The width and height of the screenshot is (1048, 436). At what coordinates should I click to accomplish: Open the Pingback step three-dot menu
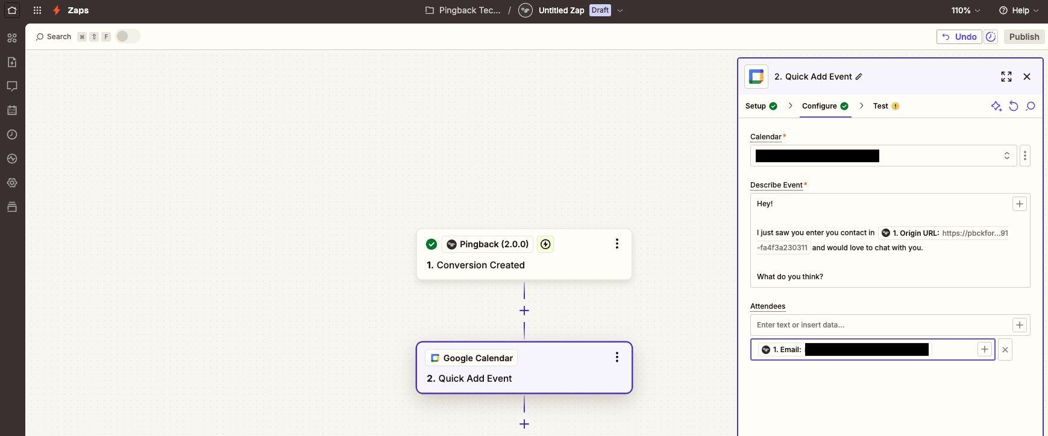coord(617,244)
